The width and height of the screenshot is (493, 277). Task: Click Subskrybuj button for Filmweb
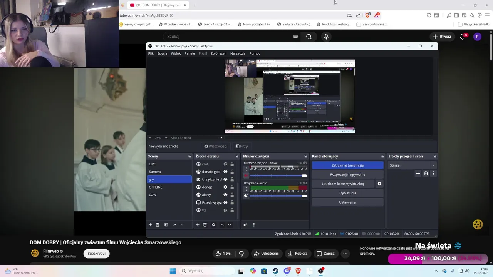point(96,254)
